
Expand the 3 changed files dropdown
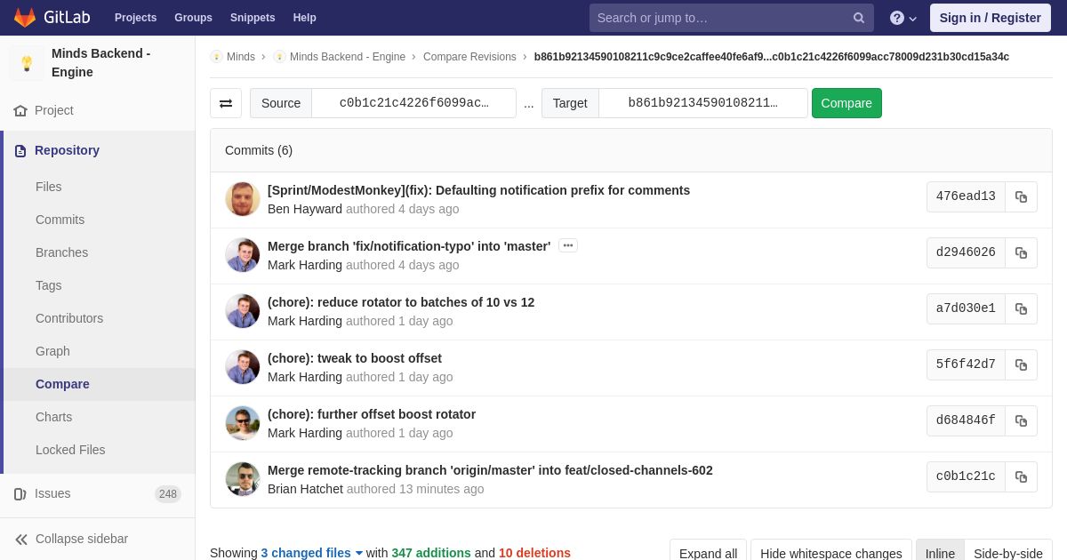coord(312,553)
